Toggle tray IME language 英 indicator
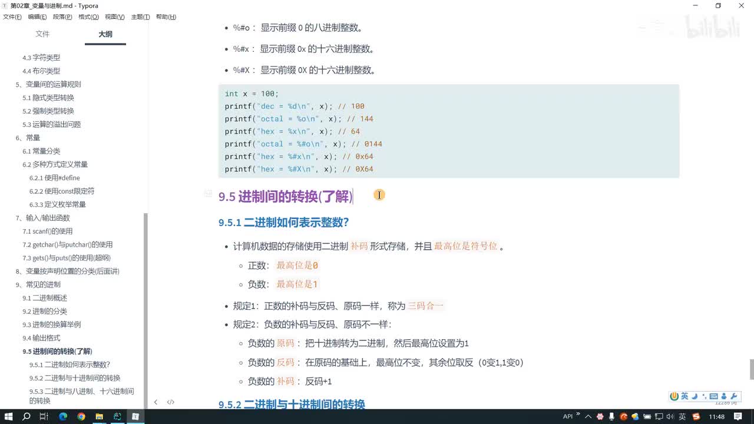754x424 pixels. click(x=682, y=417)
